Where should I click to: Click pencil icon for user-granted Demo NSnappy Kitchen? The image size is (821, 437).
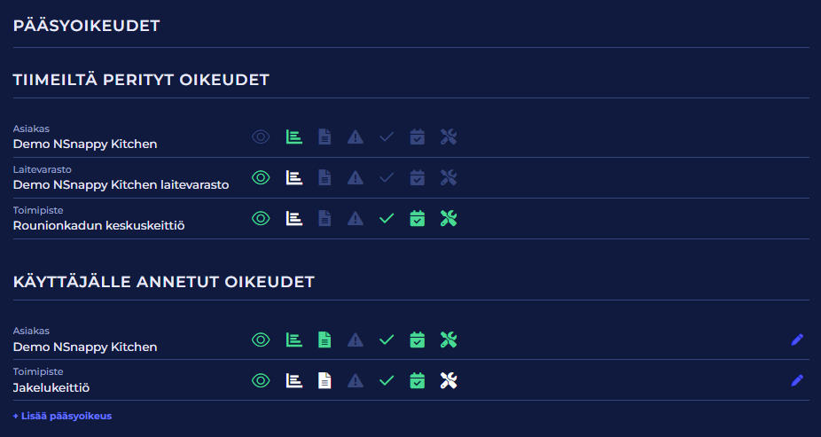click(797, 339)
